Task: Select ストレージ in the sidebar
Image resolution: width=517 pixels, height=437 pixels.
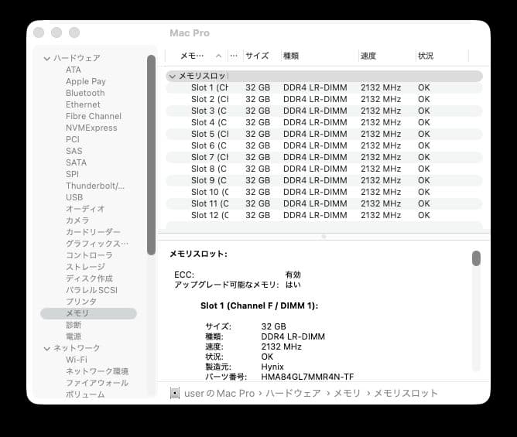Action: [85, 267]
